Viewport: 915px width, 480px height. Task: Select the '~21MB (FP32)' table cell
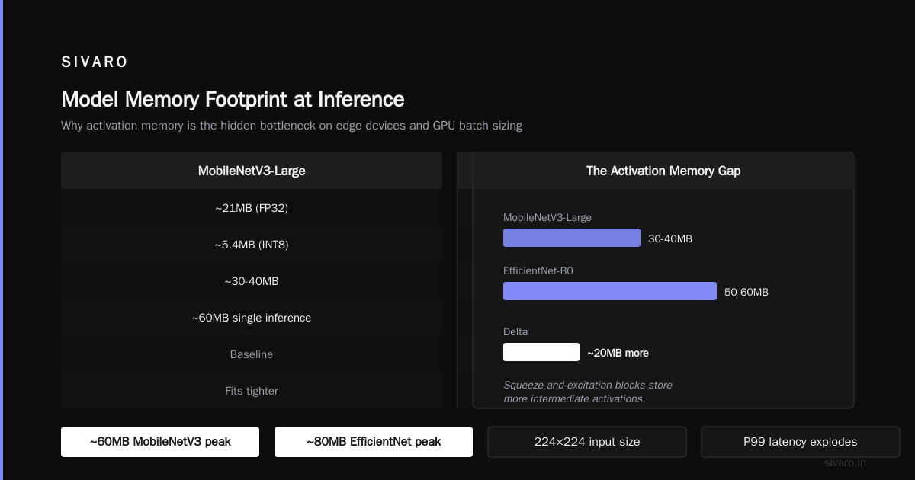[252, 207]
